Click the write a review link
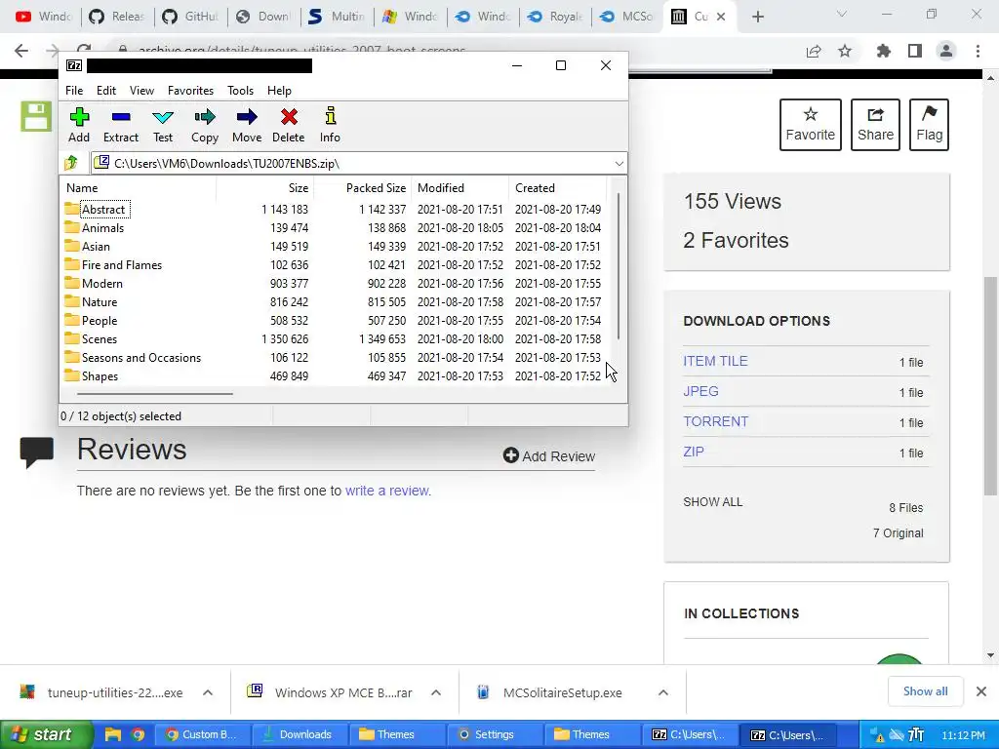This screenshot has width=999, height=749. click(x=387, y=492)
